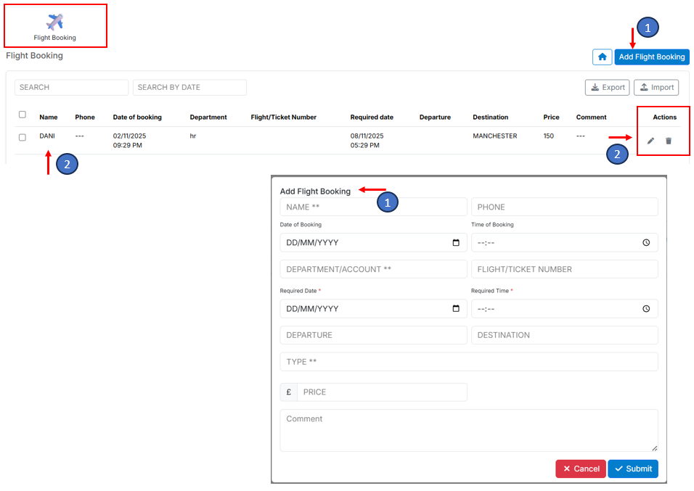Open calendar picker for Required Date
This screenshot has height=491, width=694.
pyautogui.click(x=456, y=309)
